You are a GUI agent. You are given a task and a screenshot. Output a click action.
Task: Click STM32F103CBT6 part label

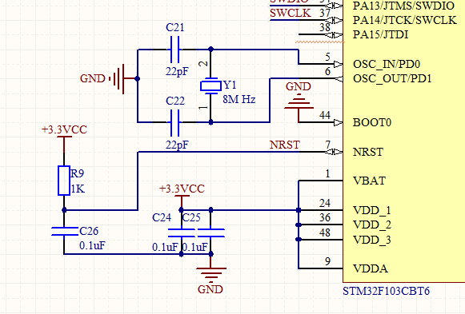click(x=386, y=291)
